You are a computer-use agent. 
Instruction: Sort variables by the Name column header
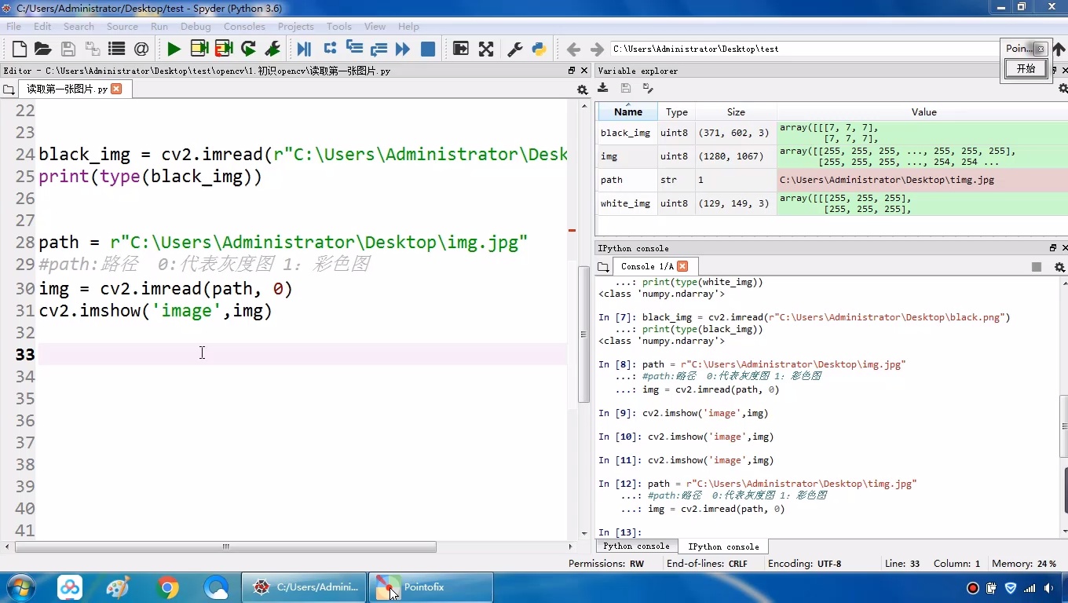[x=627, y=111]
